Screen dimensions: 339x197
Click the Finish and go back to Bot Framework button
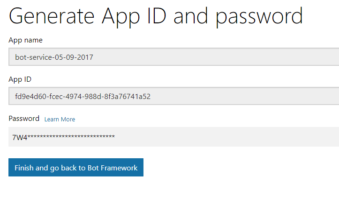click(75, 168)
